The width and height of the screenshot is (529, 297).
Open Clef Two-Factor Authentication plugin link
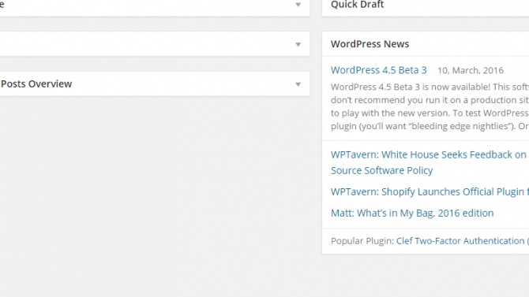click(460, 241)
